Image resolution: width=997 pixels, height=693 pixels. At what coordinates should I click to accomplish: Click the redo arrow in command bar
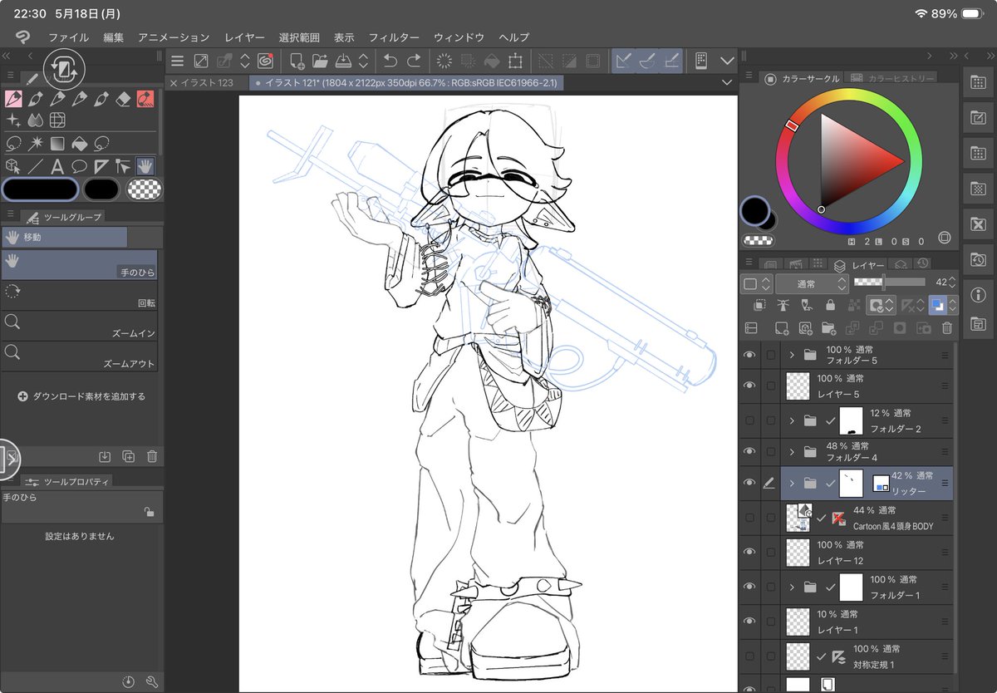[x=413, y=61]
